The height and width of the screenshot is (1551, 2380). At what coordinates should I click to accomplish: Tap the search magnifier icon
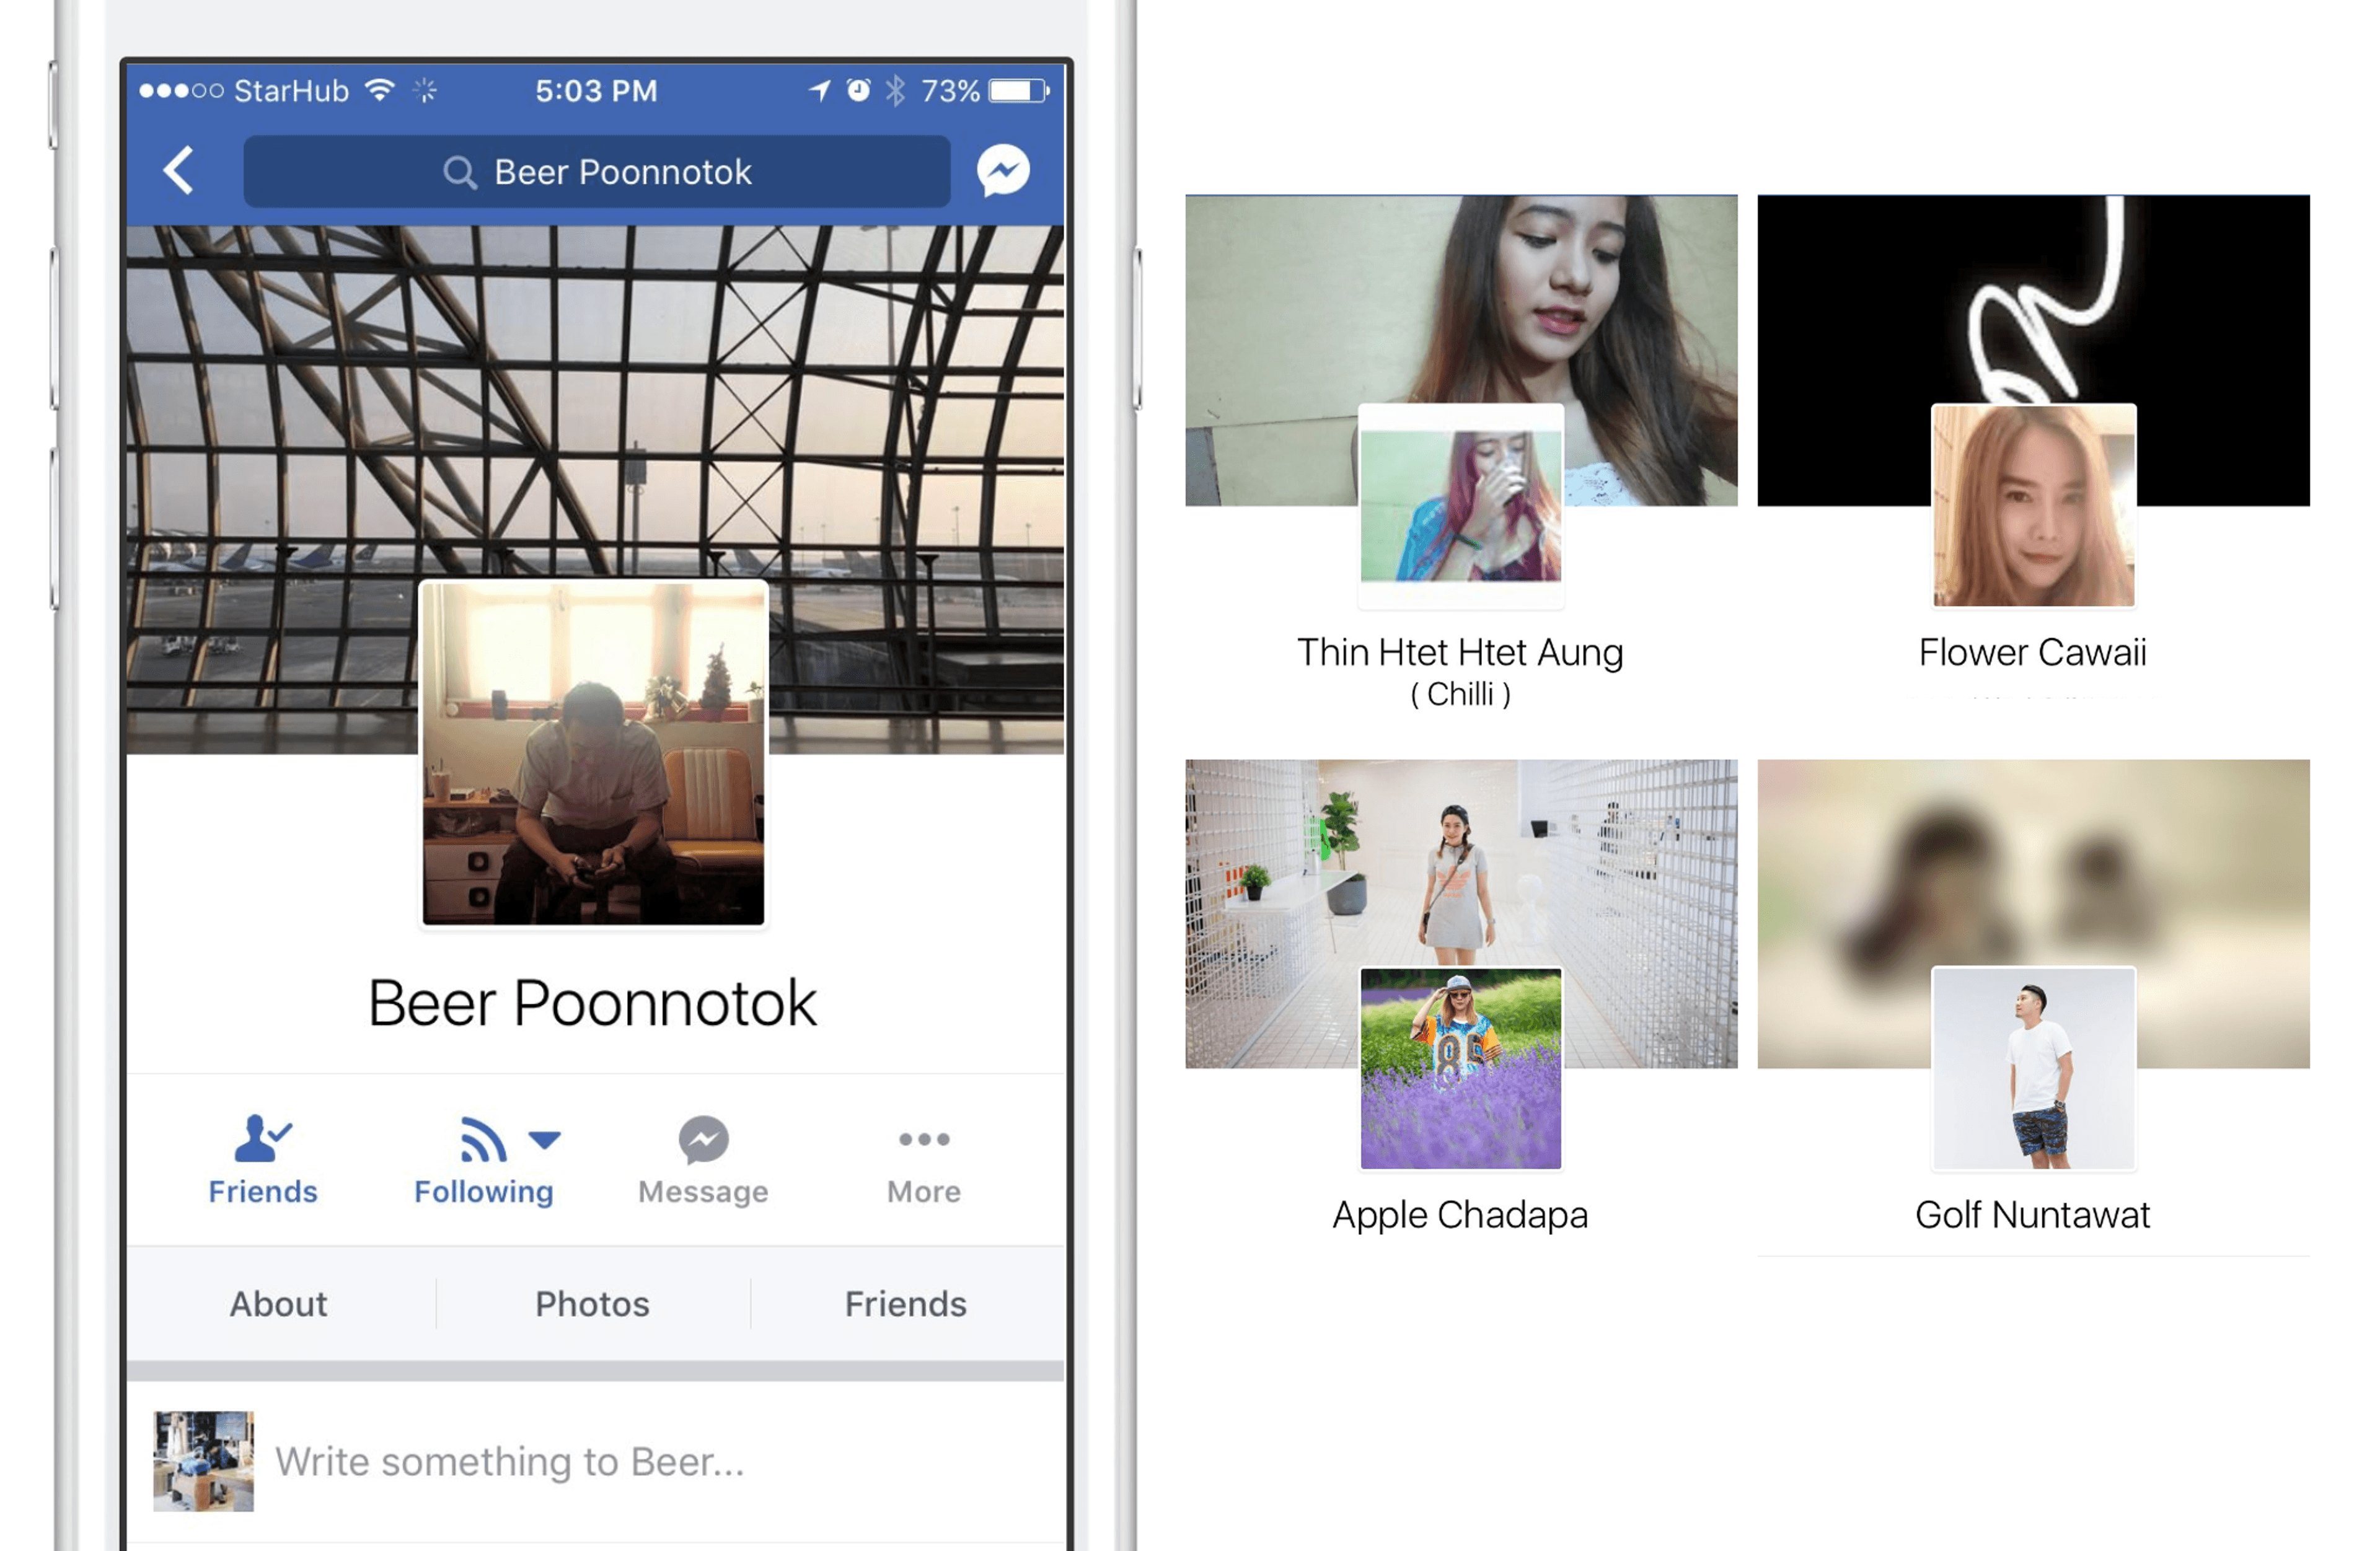pos(459,172)
